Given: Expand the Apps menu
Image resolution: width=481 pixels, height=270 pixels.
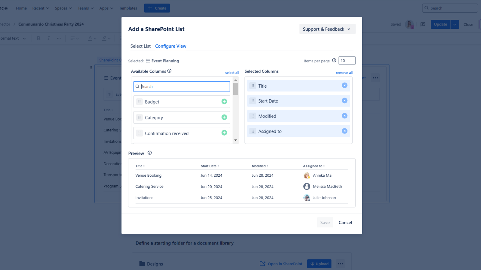Looking at the screenshot, I should [x=106, y=8].
